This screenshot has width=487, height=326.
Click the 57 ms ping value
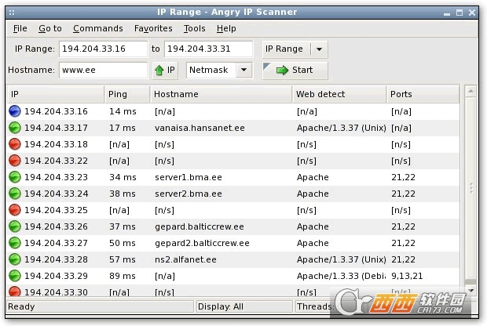tap(122, 259)
